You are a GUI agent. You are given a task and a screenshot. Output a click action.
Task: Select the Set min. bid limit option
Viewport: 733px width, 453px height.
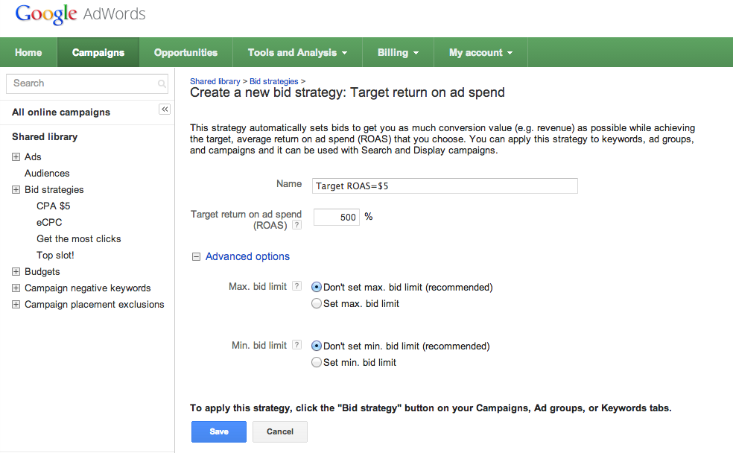tap(317, 362)
